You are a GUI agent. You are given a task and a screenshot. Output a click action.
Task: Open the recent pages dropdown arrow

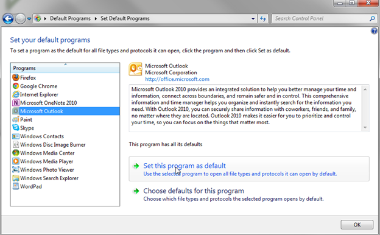click(29, 19)
